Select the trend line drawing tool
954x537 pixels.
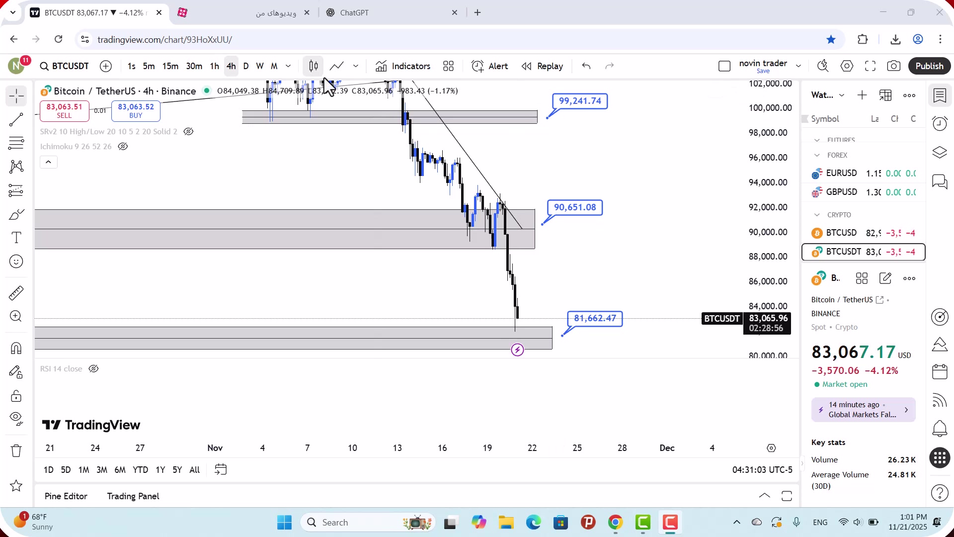click(x=16, y=120)
